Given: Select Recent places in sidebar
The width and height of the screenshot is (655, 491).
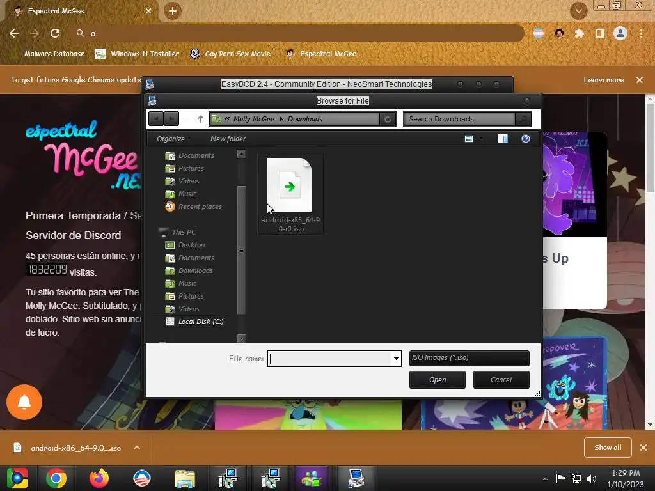Looking at the screenshot, I should (x=193, y=207).
